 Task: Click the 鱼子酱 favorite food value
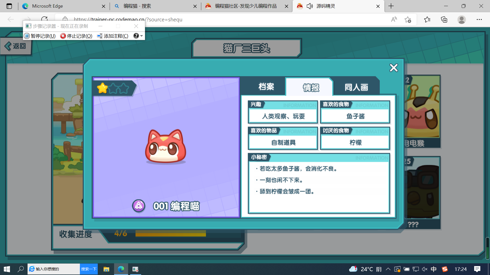355,116
